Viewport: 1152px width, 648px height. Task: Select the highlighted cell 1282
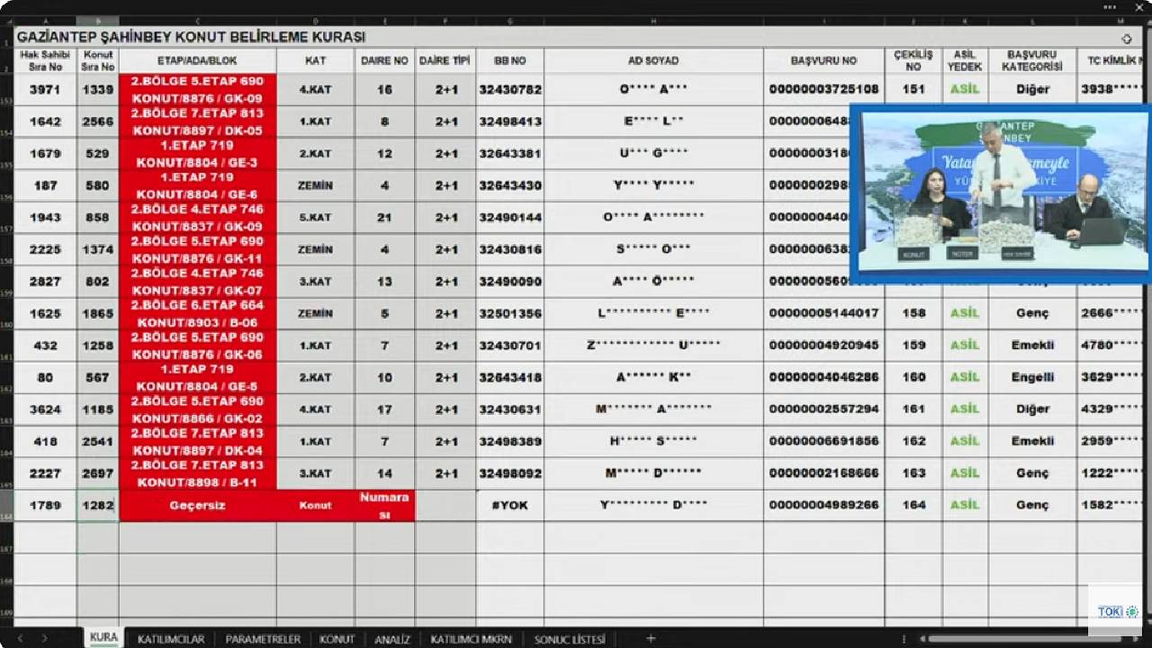(x=98, y=505)
